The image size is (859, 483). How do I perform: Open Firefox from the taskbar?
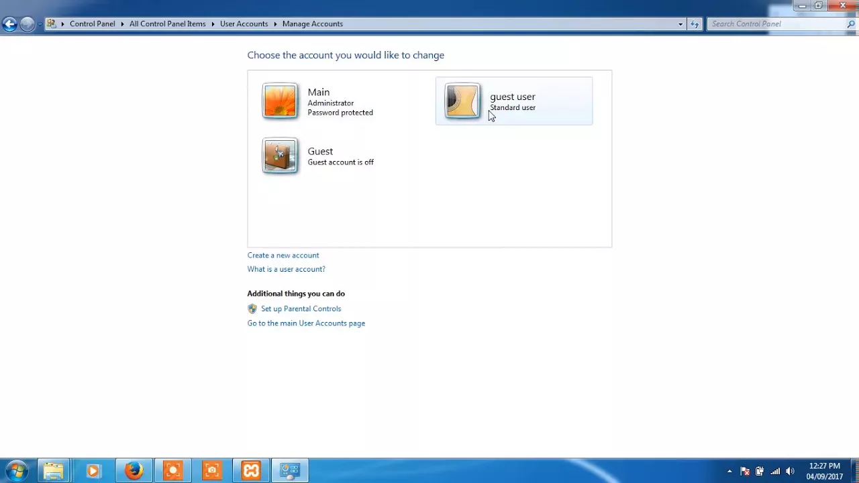point(133,471)
